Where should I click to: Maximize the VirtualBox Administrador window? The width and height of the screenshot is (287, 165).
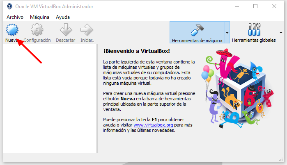click(x=255, y=7)
